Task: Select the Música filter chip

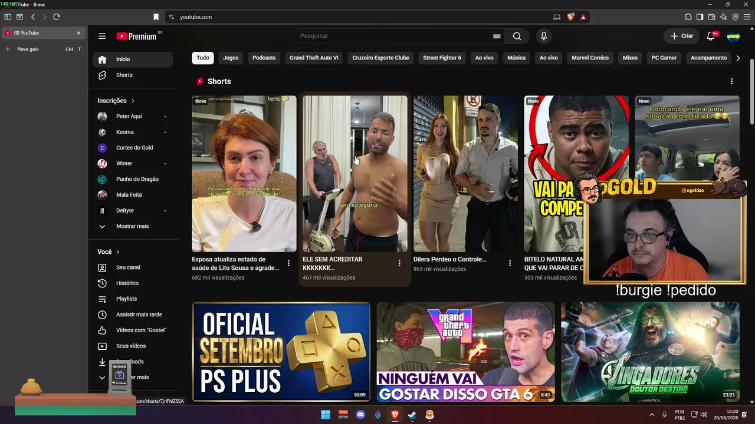Action: (x=516, y=58)
